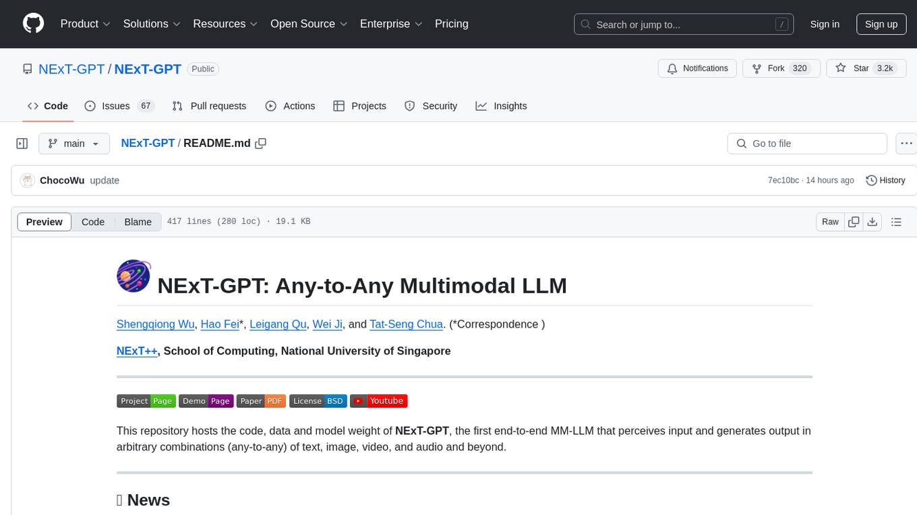Download the raw file
The height and width of the screenshot is (515, 917).
pyautogui.click(x=872, y=222)
